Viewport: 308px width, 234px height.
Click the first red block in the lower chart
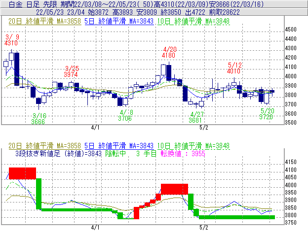22,173
